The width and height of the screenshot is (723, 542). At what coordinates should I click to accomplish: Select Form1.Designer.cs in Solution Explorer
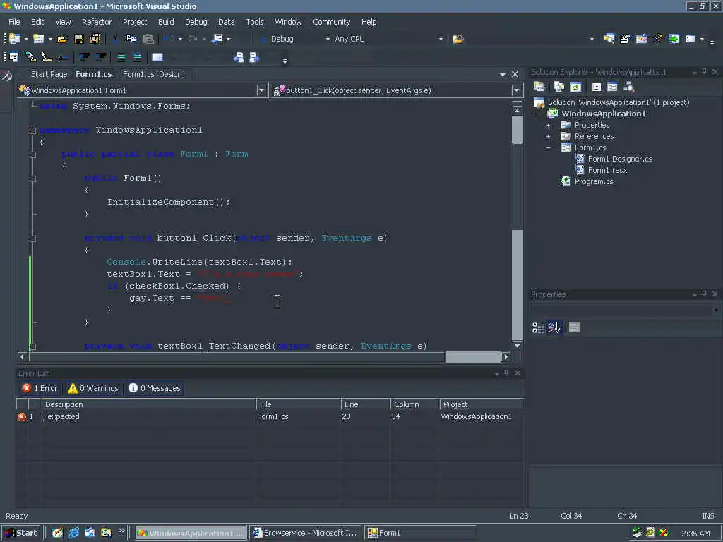[619, 159]
